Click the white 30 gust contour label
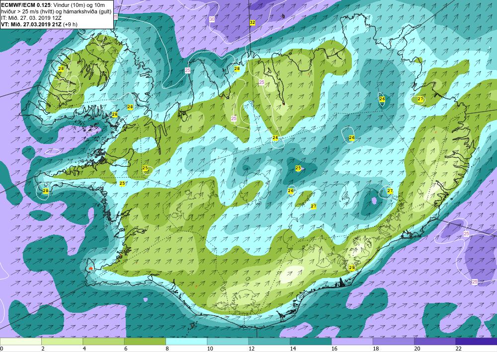The width and height of the screenshot is (497, 352). point(212,19)
